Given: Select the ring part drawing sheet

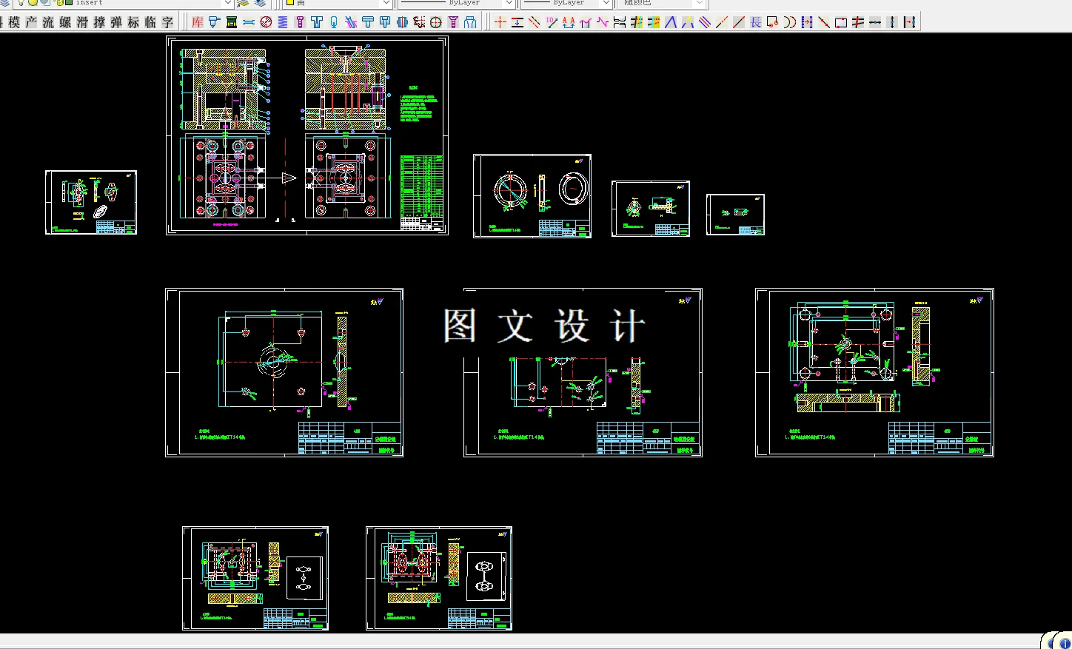Looking at the screenshot, I should click(532, 196).
